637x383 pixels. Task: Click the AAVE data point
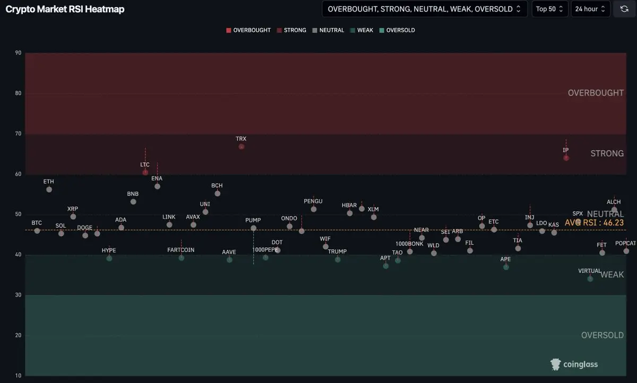click(229, 260)
